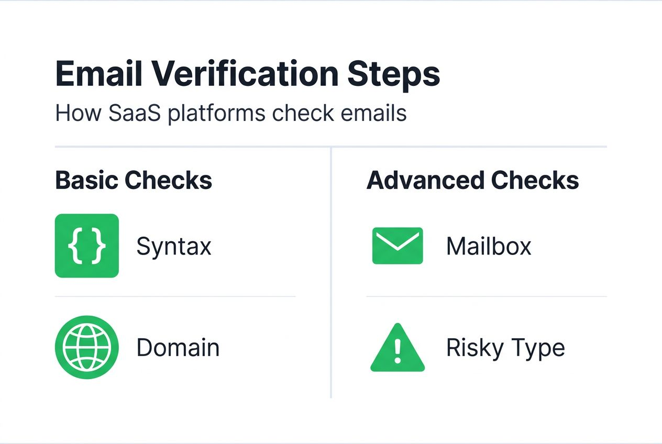
Task: Click the horizontal line below the subtitle
Action: (x=331, y=147)
